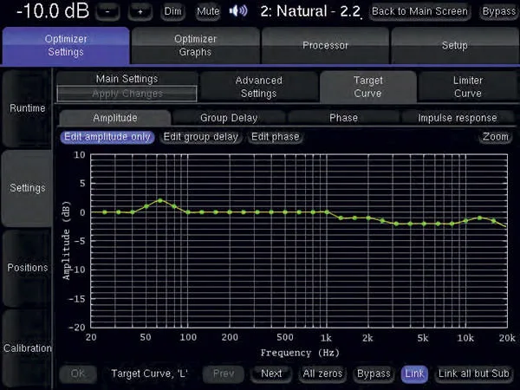Click the peak curve point near 60 Hz

click(x=160, y=201)
